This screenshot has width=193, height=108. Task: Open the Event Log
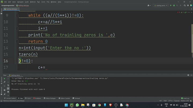tap(185, 98)
